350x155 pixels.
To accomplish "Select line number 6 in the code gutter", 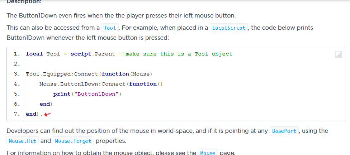I will pos(16,104).
